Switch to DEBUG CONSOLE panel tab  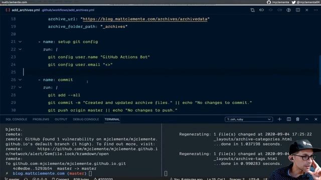pyautogui.click(x=86, y=119)
